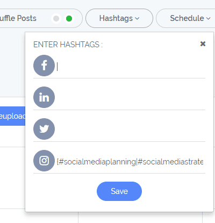Save the entered hashtags
The width and height of the screenshot is (215, 223).
tap(119, 191)
